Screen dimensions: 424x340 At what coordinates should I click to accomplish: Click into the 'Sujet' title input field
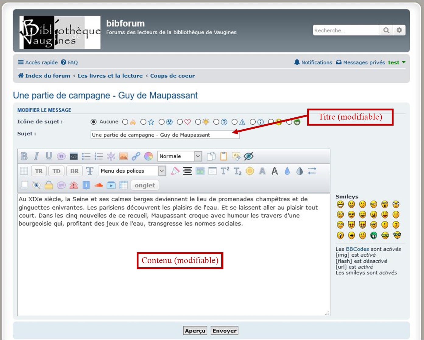coord(165,135)
